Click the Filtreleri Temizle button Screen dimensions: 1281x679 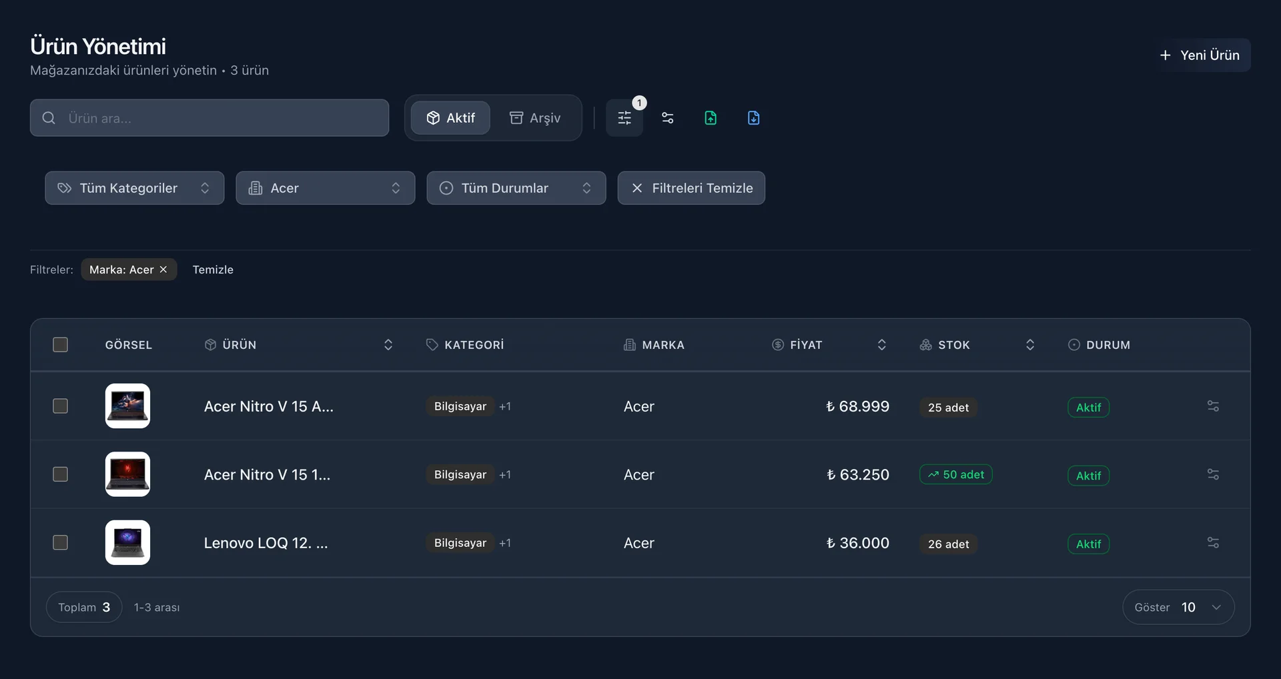point(691,188)
